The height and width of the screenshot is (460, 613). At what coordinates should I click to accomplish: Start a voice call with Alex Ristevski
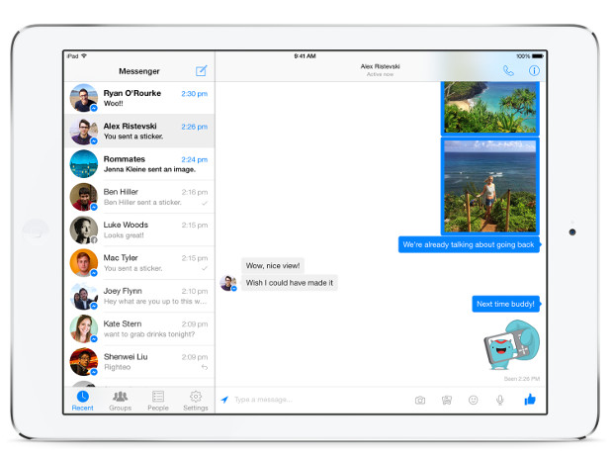coord(508,70)
